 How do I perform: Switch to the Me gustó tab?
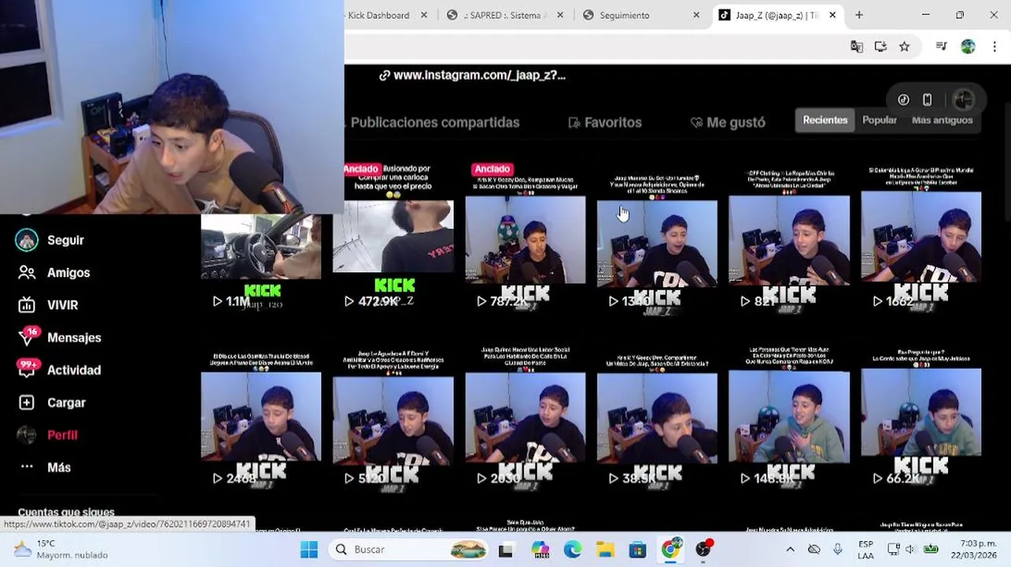pyautogui.click(x=728, y=122)
